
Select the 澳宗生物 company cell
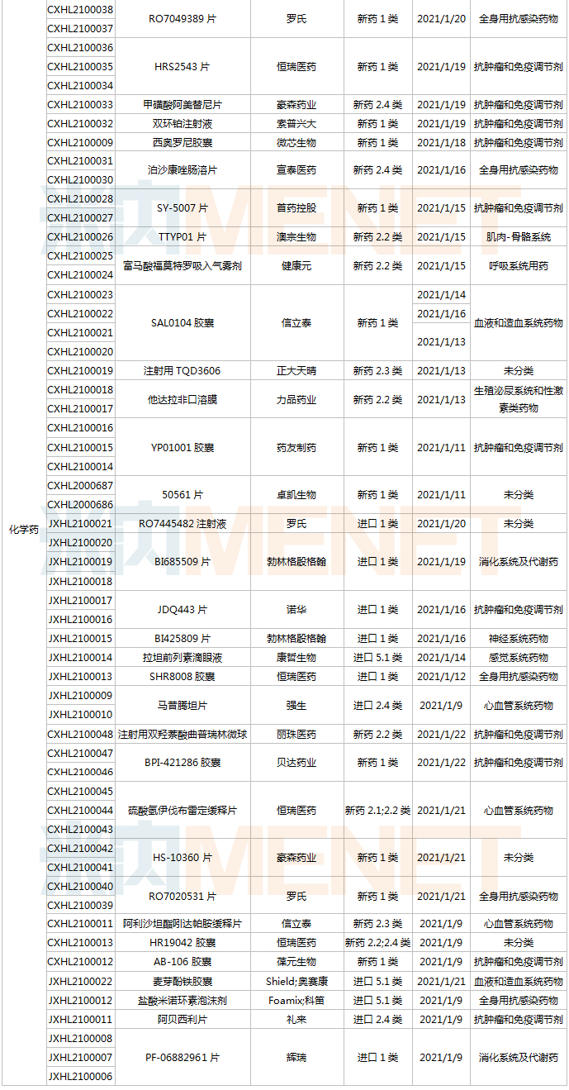296,237
